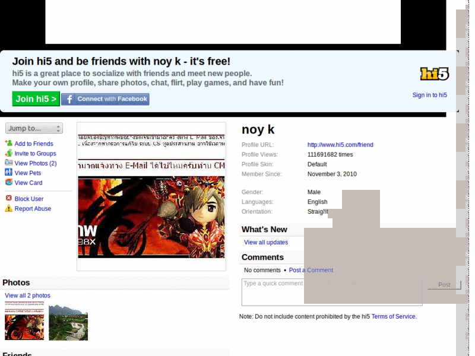
Task: Click the View Card icon
Action: pyautogui.click(x=8, y=182)
